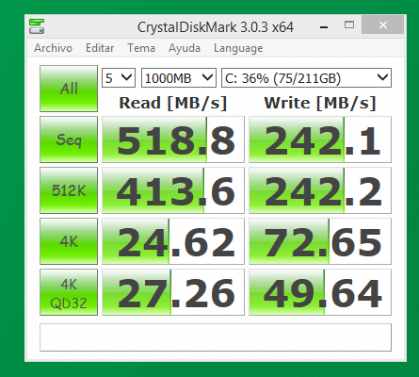Open the Tema menu
Image resolution: width=419 pixels, height=377 pixels.
click(141, 48)
